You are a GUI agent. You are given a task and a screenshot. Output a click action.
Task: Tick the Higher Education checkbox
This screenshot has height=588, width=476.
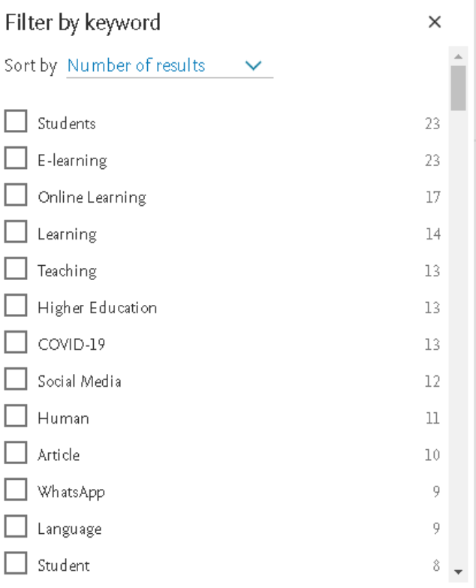pos(16,306)
